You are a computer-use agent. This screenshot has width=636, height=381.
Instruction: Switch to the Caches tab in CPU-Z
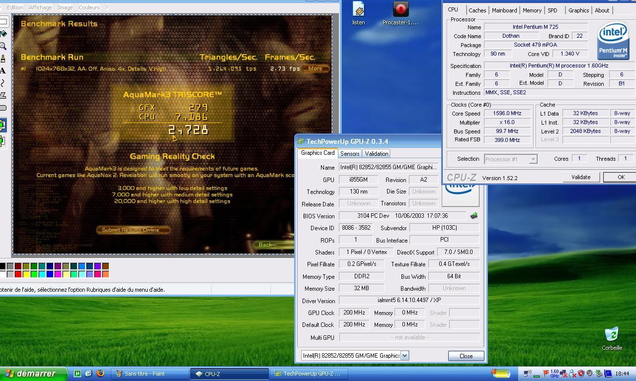(x=477, y=10)
